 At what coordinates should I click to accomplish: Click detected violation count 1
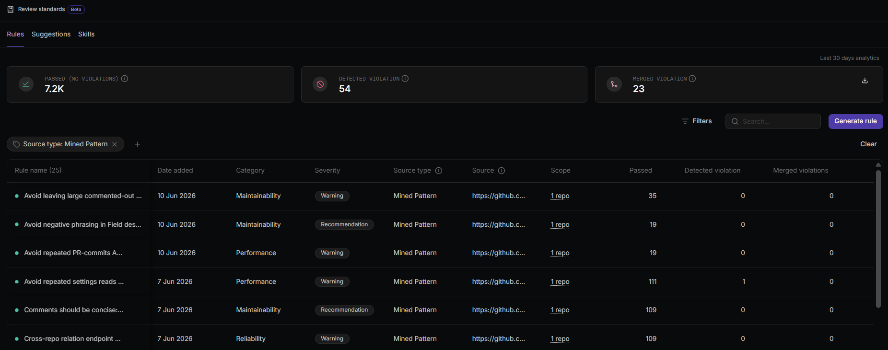click(744, 281)
